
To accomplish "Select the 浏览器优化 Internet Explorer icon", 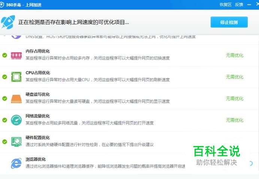I will click(x=16, y=163).
